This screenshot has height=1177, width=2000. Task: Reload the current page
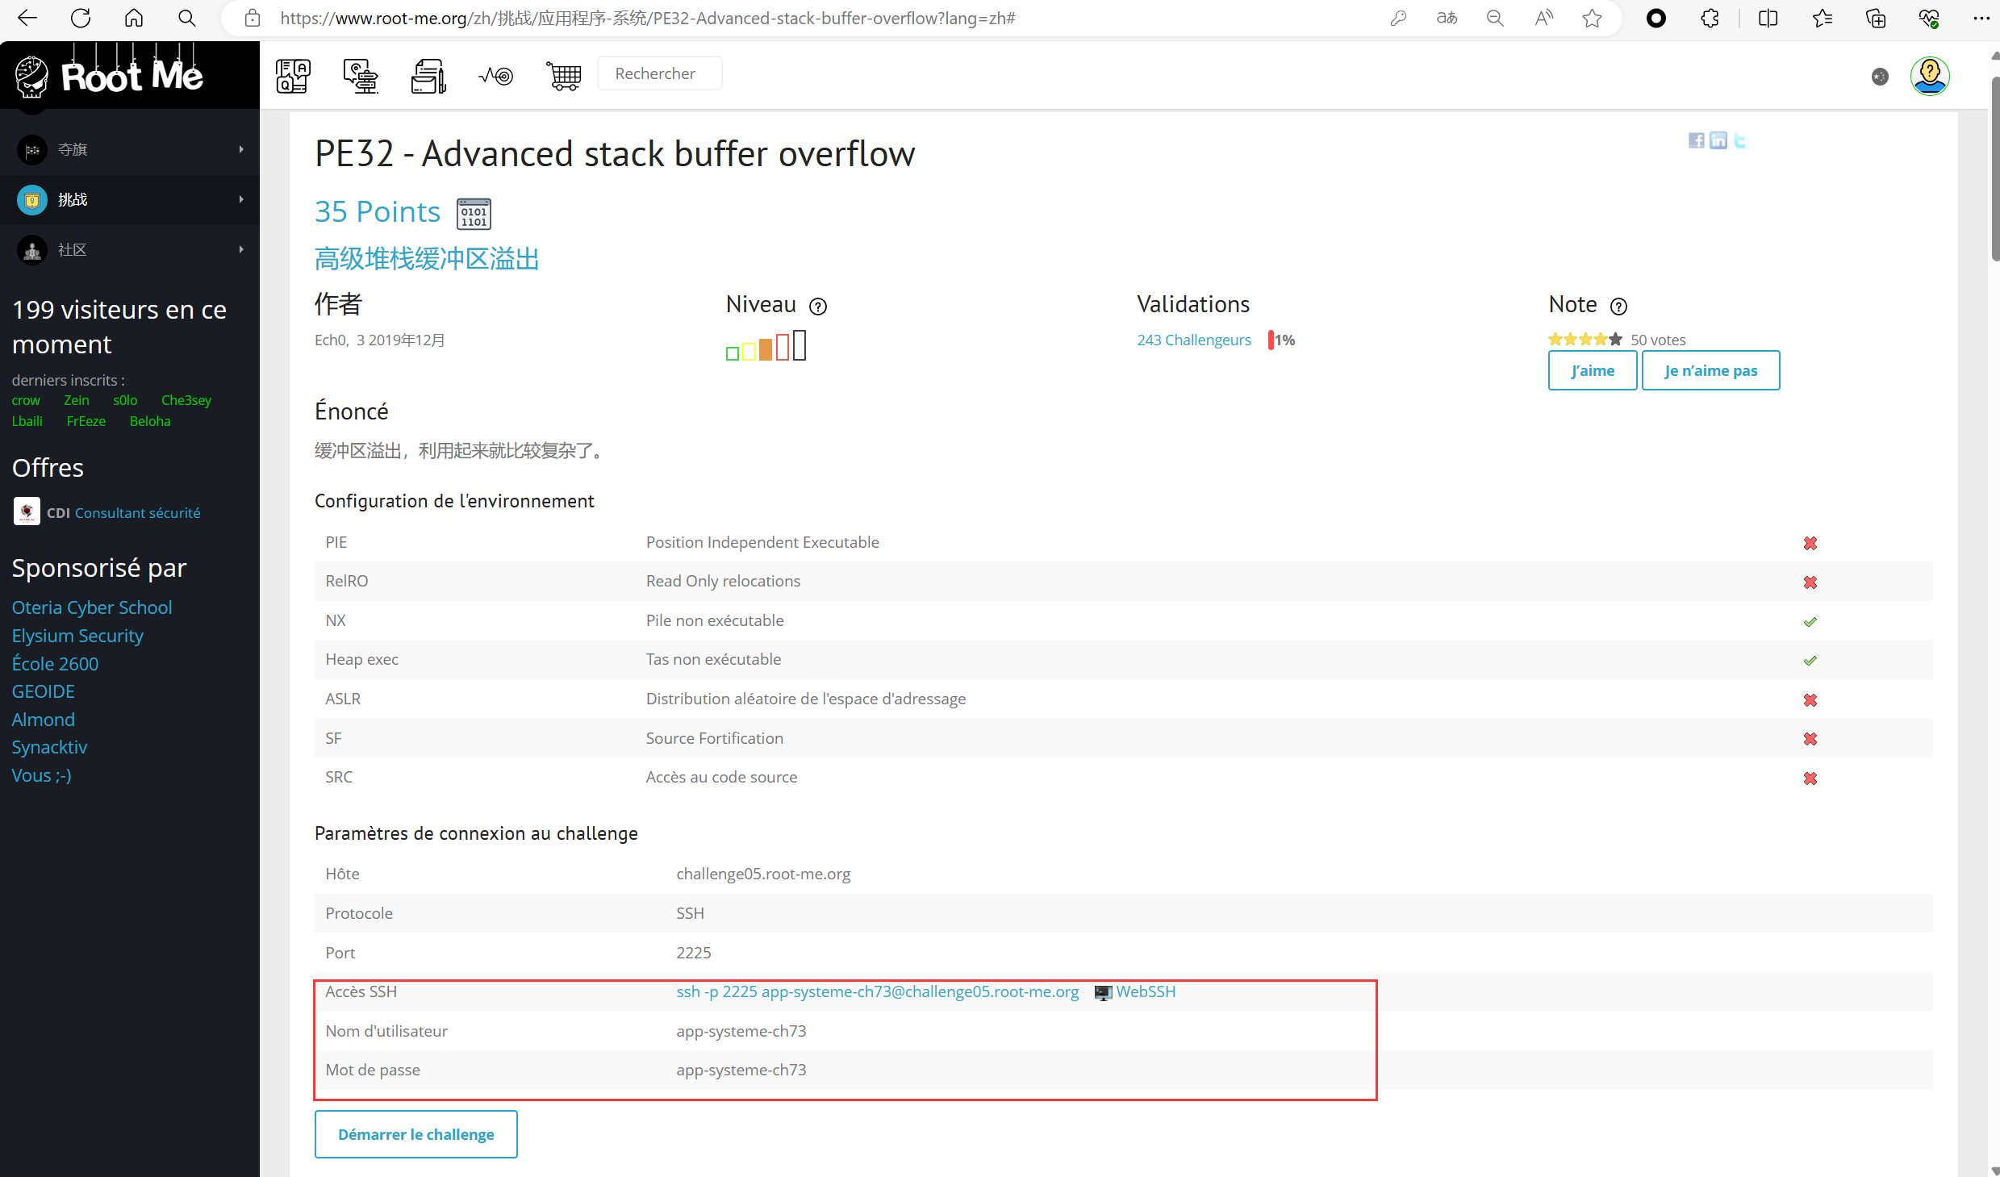tap(80, 18)
